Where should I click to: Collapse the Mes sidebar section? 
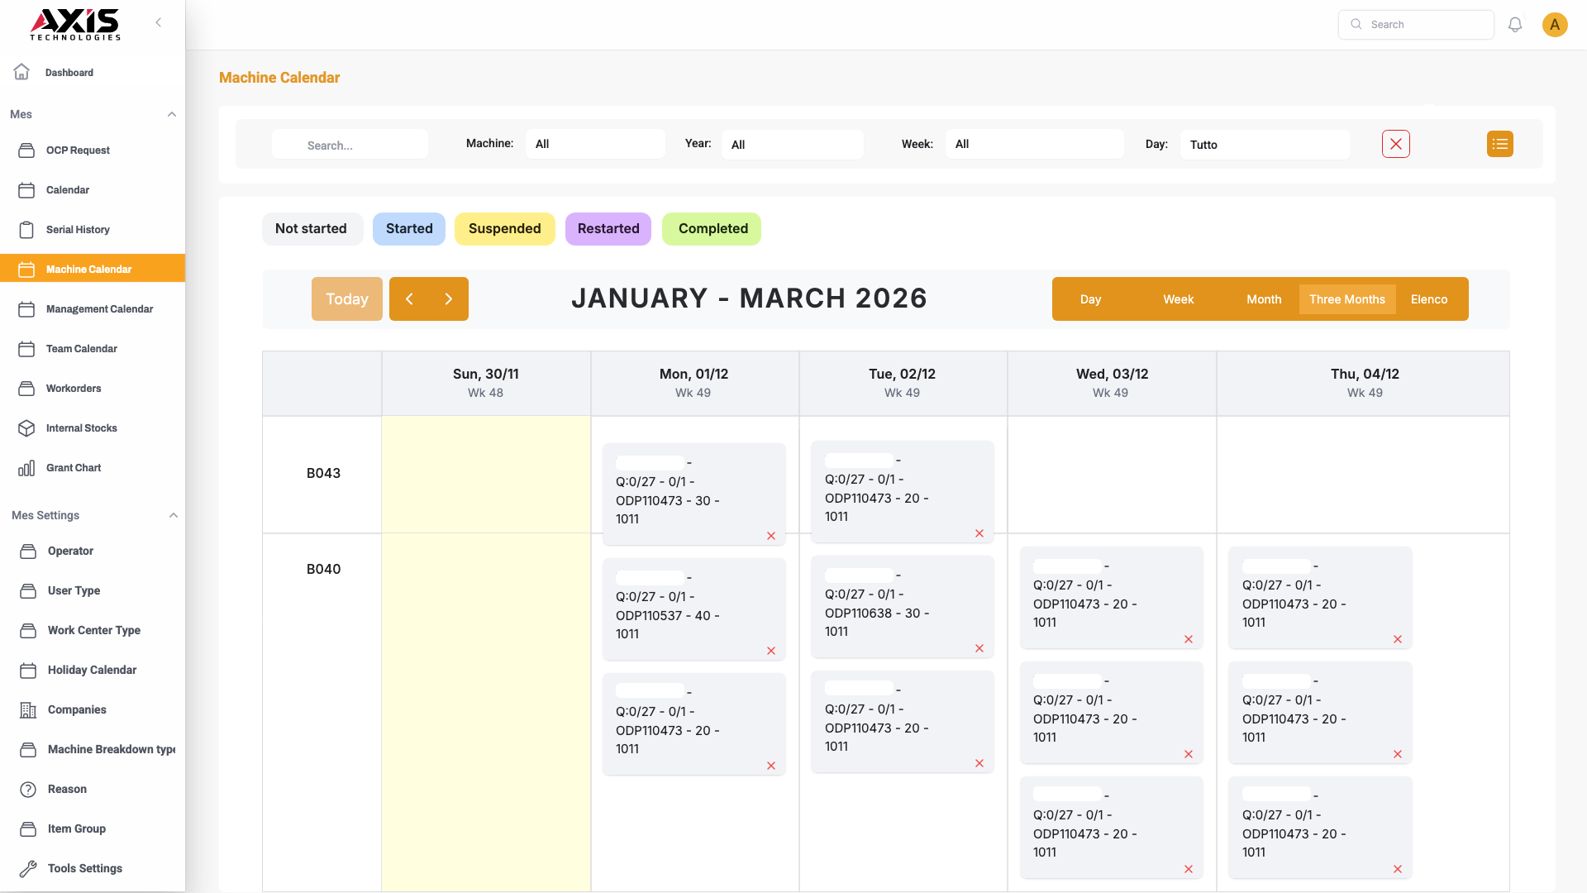172,114
